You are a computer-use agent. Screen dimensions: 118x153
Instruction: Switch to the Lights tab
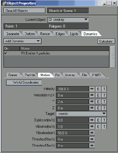point(74,34)
